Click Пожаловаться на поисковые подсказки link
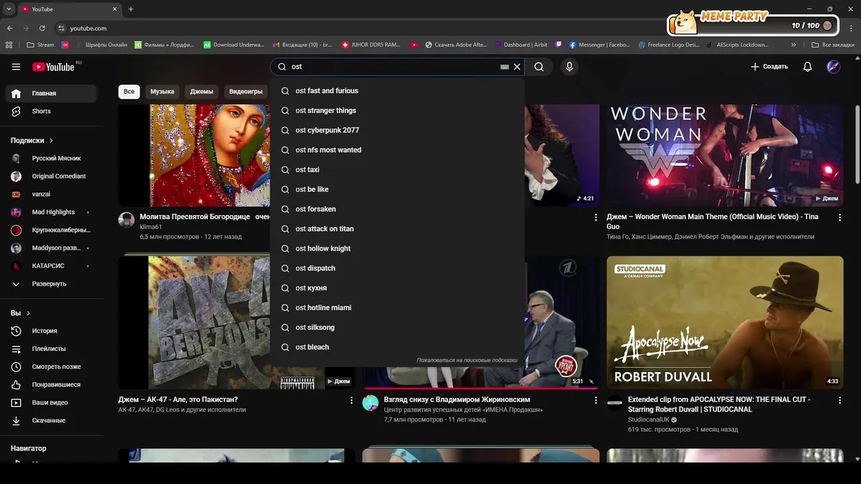The height and width of the screenshot is (484, 861). pyautogui.click(x=467, y=360)
